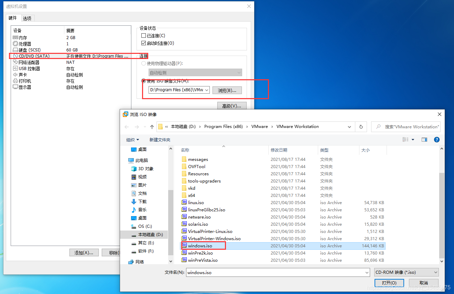Open 其它 (E:) drive in the sidebar
The height and width of the screenshot is (294, 454).
pyautogui.click(x=142, y=243)
